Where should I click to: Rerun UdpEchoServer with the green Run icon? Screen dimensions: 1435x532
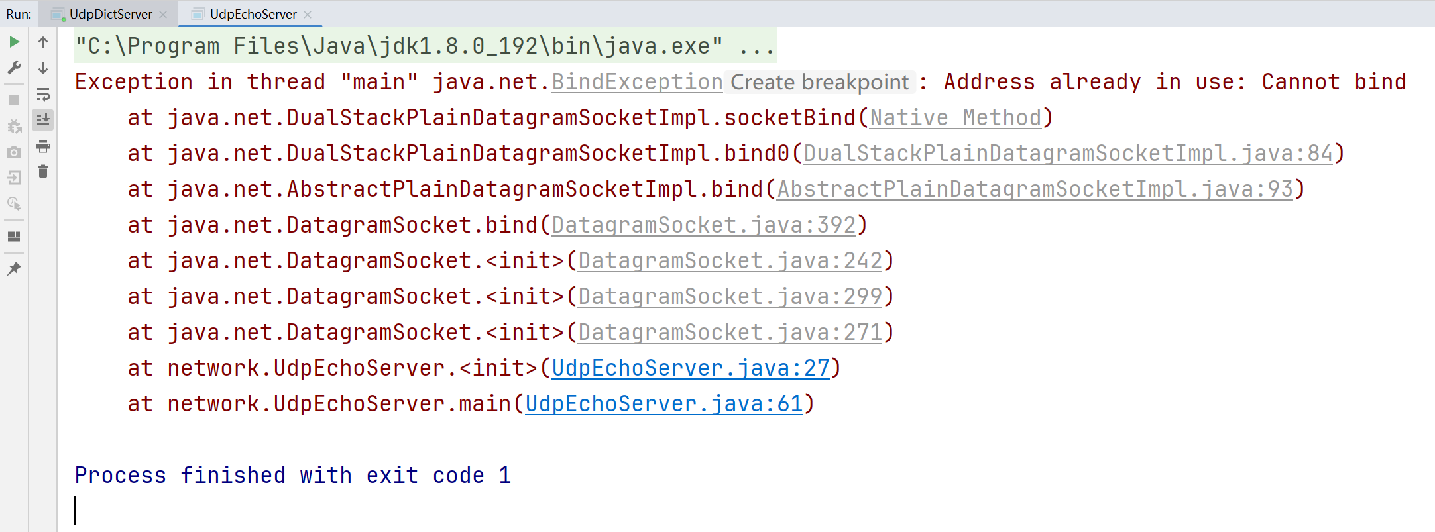coord(14,42)
